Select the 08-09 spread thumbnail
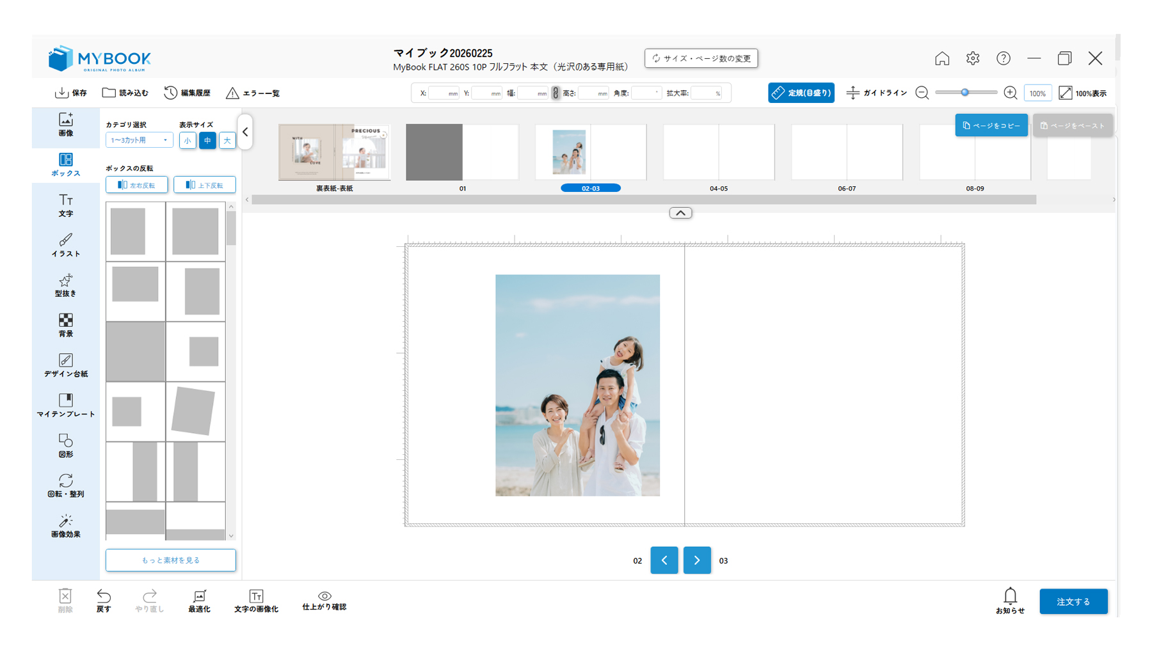Viewport: 1152px width, 648px height. pos(975,152)
